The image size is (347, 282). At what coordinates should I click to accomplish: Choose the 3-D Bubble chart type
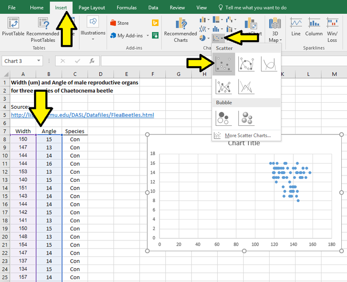click(x=246, y=117)
